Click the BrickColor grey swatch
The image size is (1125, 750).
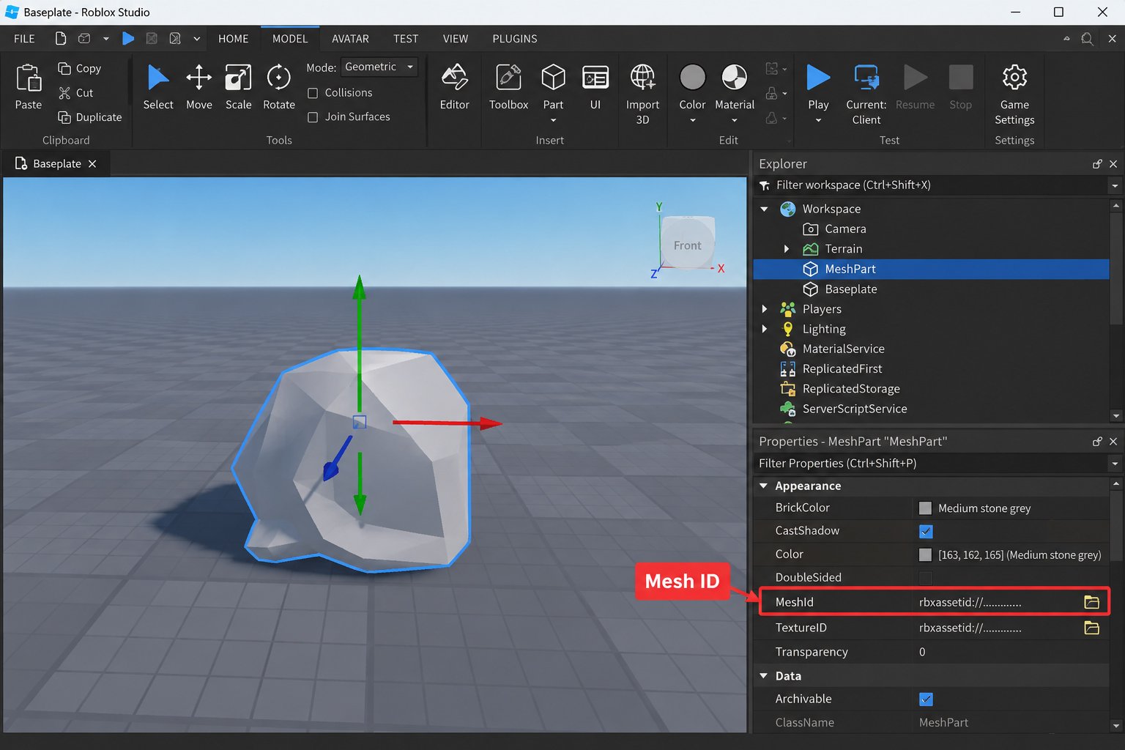click(925, 508)
